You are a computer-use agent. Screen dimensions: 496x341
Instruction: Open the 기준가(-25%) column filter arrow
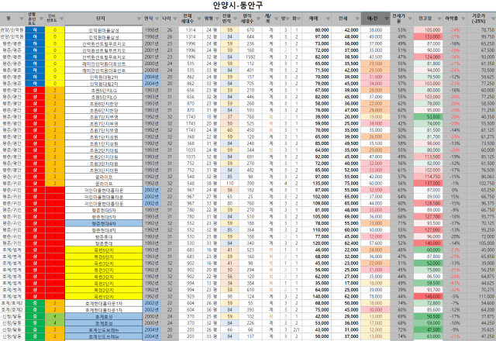coord(492,19)
